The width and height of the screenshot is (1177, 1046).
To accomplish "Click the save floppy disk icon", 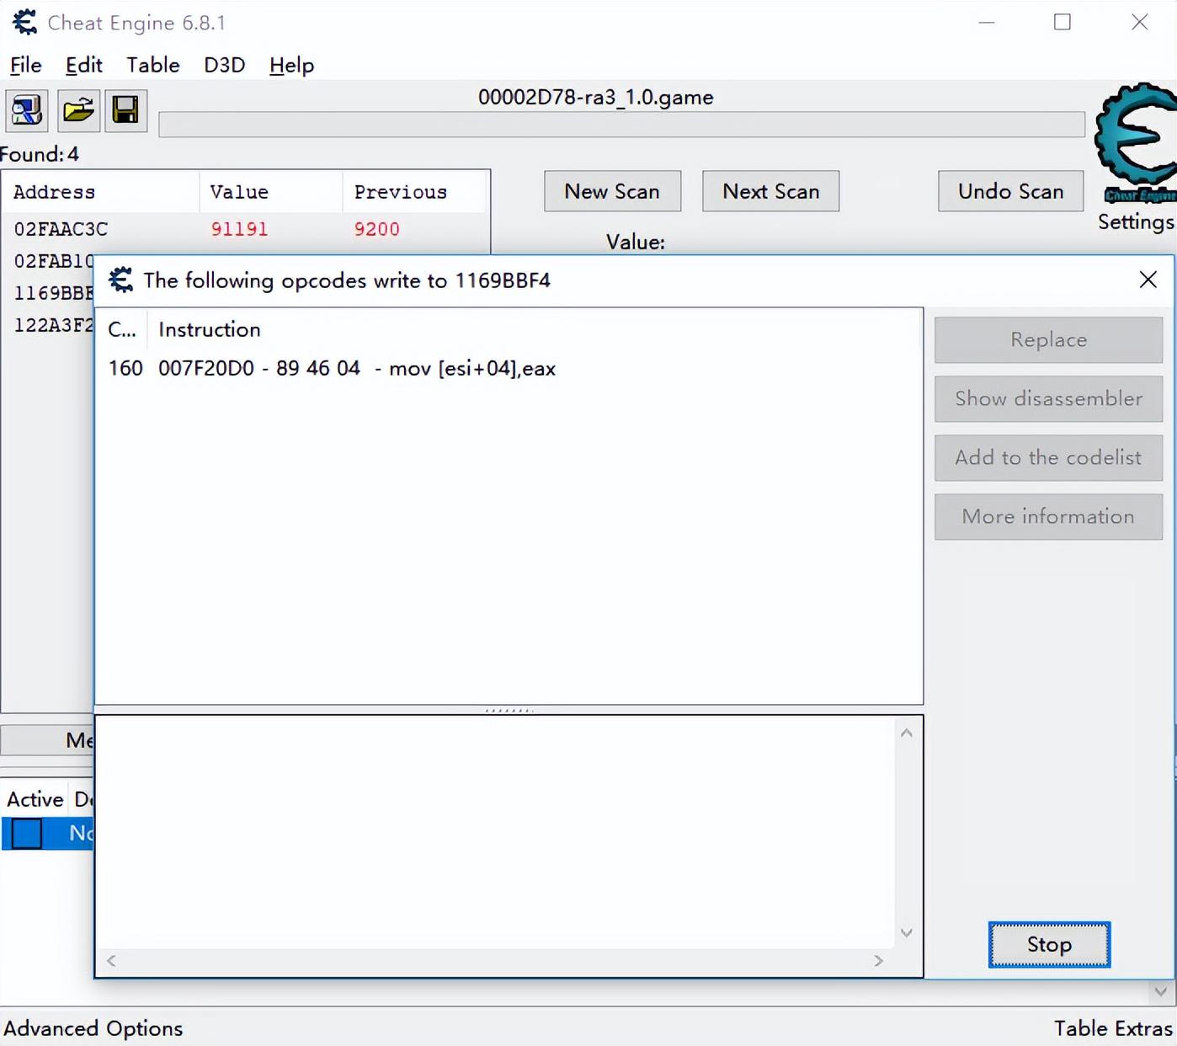I will (125, 110).
